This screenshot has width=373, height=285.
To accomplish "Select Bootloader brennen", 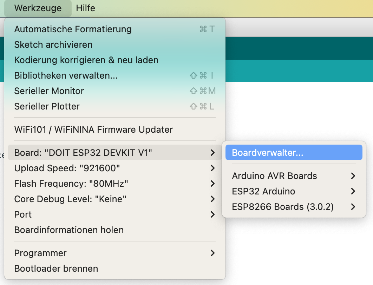I will point(56,269).
